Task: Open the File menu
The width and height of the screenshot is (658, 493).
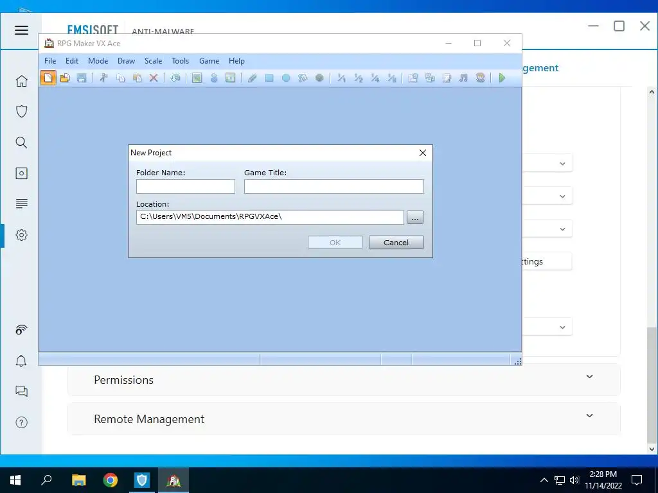Action: 50,61
